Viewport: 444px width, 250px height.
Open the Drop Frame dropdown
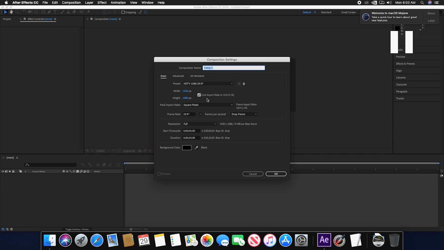coord(244,114)
